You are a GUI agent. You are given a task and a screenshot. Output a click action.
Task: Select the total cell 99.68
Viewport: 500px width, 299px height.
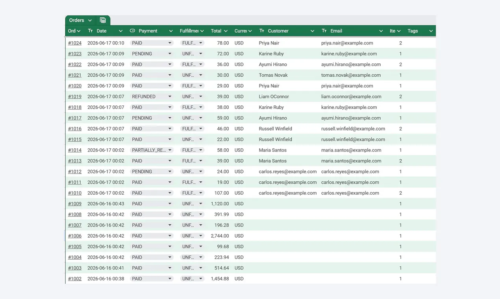[x=223, y=247]
